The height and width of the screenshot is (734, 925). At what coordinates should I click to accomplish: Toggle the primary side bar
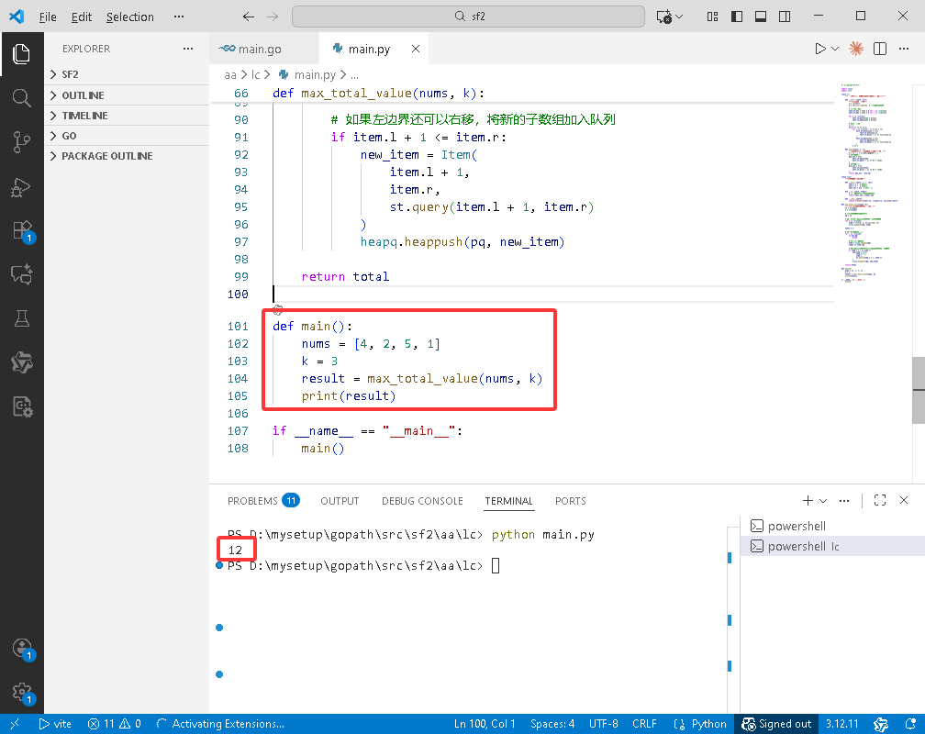click(737, 17)
